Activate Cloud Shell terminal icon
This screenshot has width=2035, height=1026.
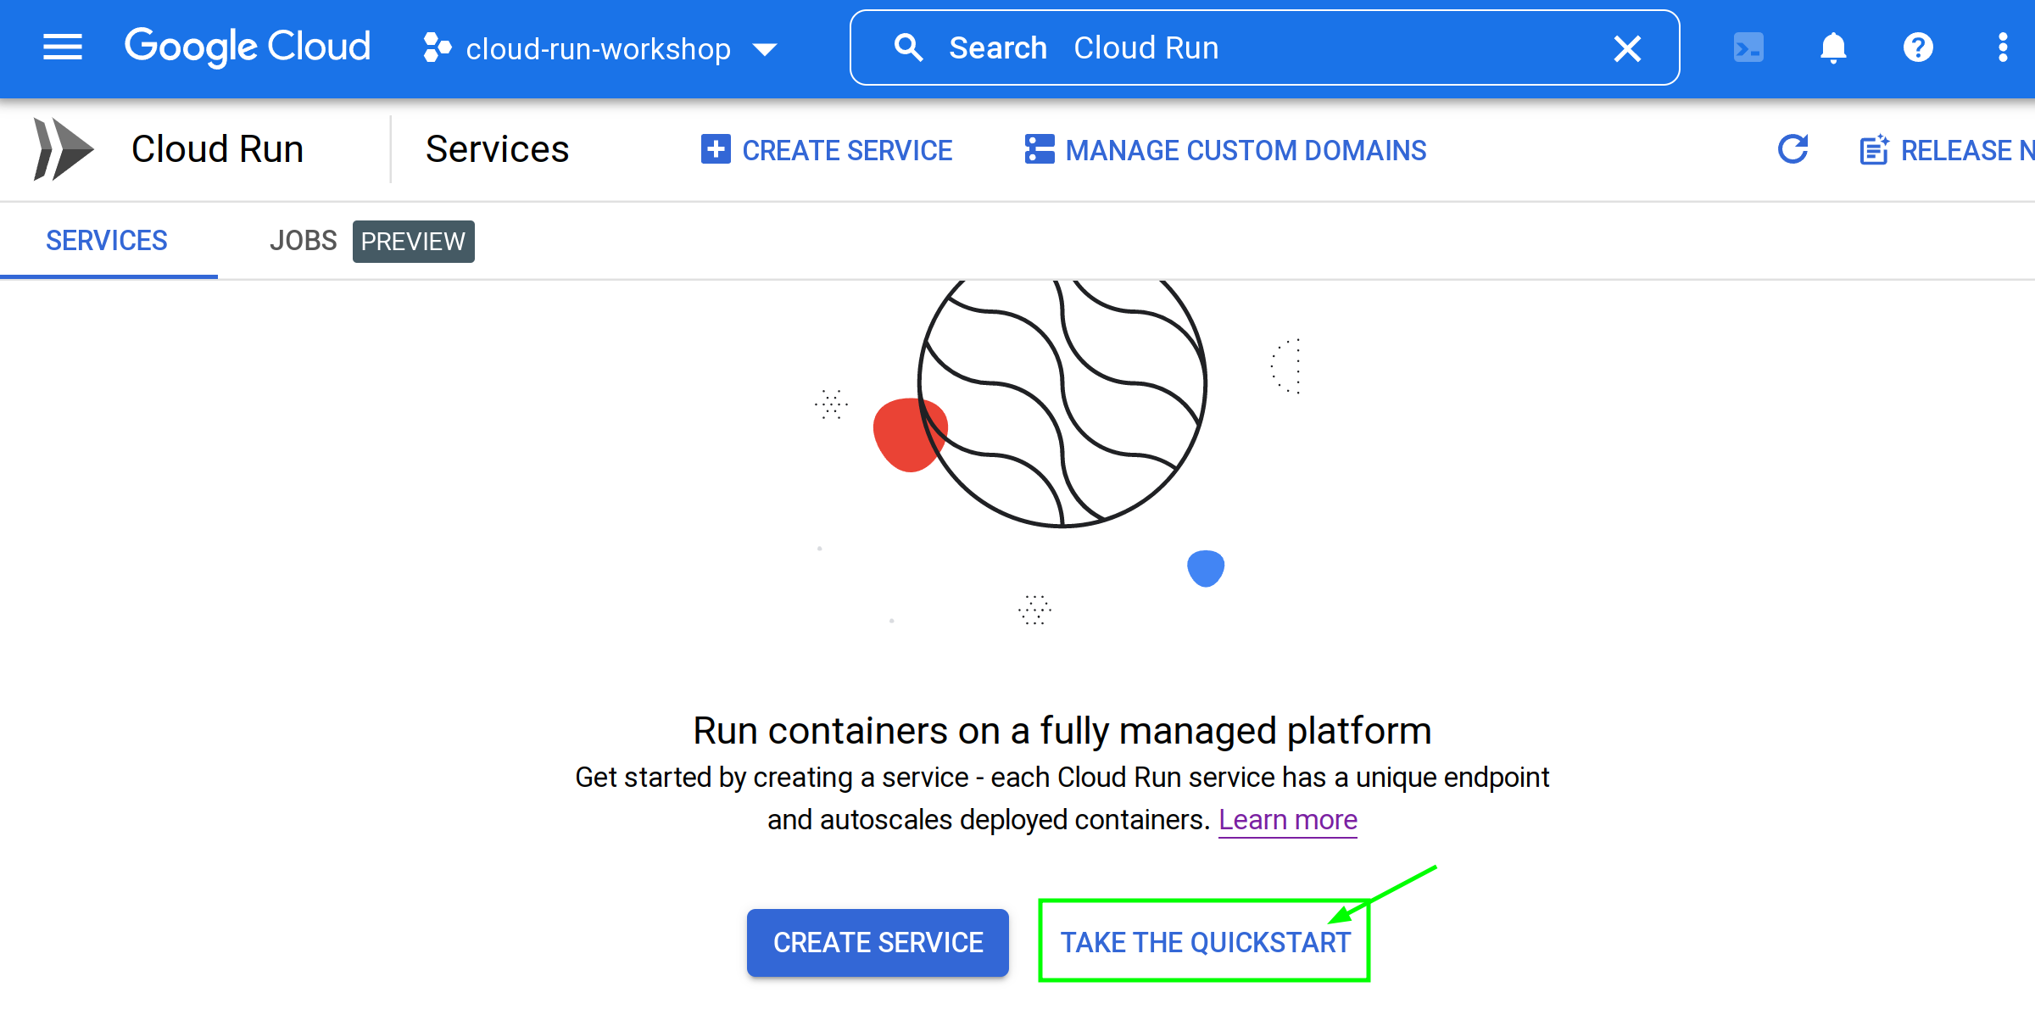(1748, 47)
